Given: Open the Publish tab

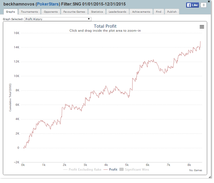Looking at the screenshot, I should click(172, 12).
